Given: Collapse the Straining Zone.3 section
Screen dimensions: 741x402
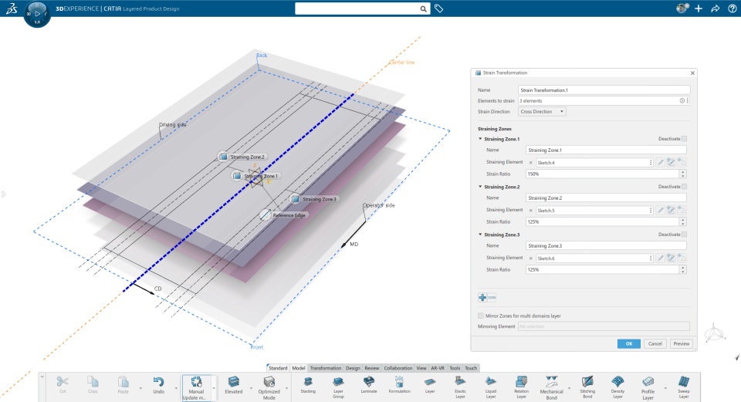Looking at the screenshot, I should (480, 235).
